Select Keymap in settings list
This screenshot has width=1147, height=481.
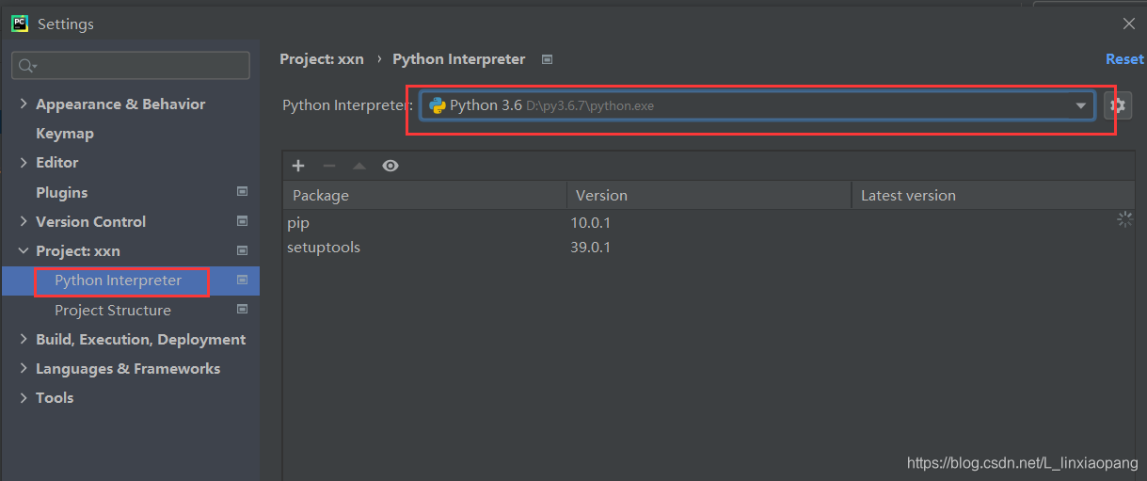(x=65, y=134)
